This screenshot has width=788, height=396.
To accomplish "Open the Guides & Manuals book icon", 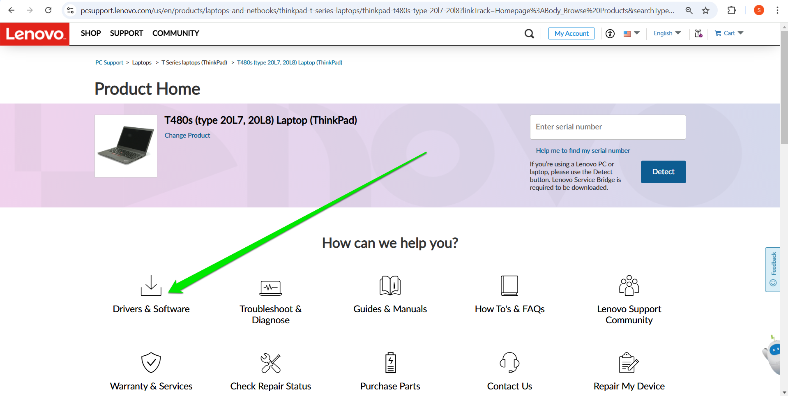I will 390,285.
